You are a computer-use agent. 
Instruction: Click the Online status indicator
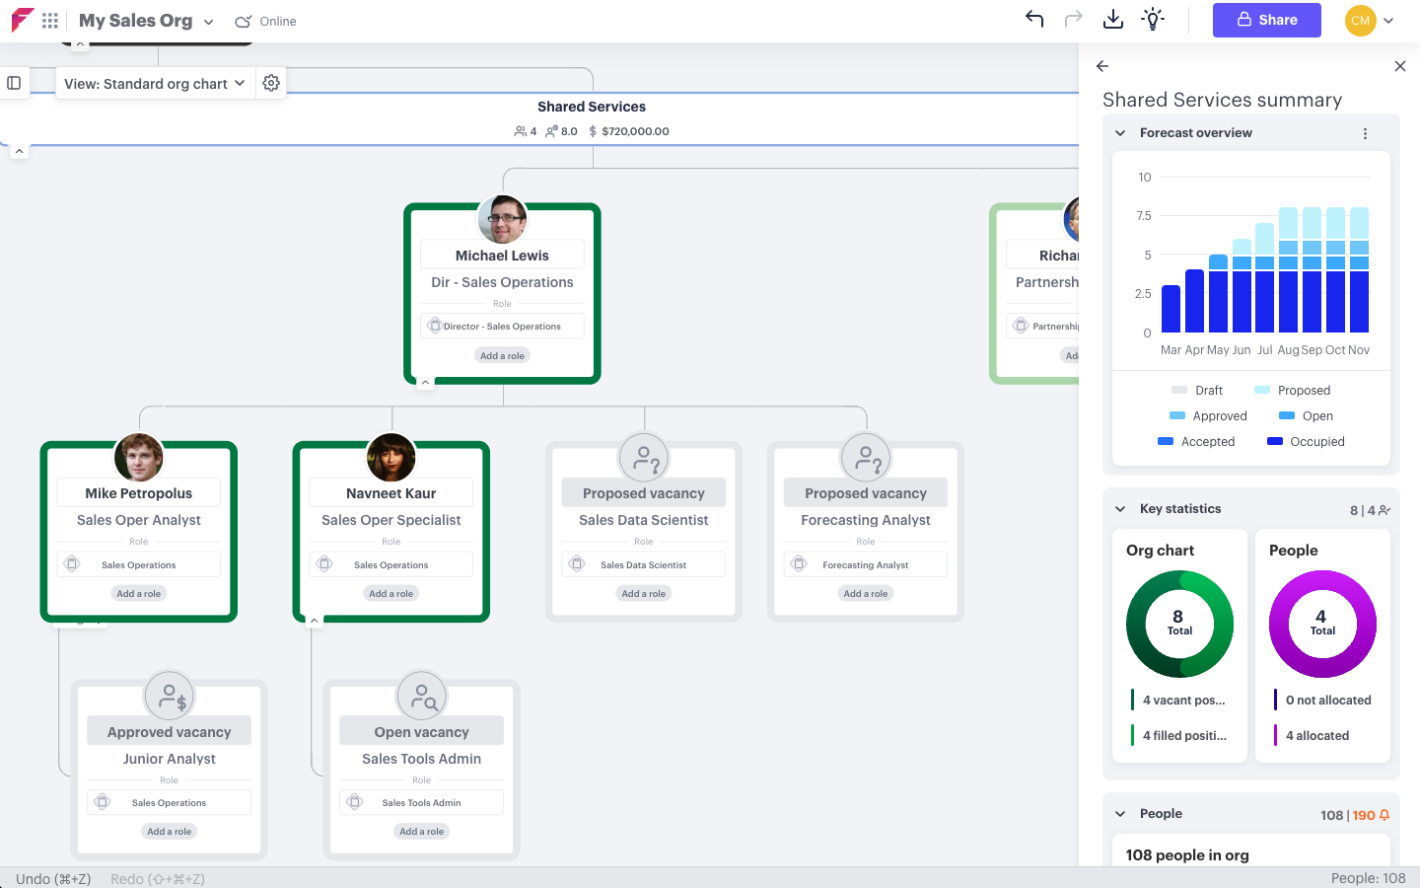click(x=264, y=21)
